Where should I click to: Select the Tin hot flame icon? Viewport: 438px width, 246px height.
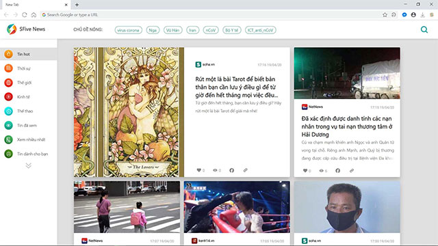tap(8, 54)
